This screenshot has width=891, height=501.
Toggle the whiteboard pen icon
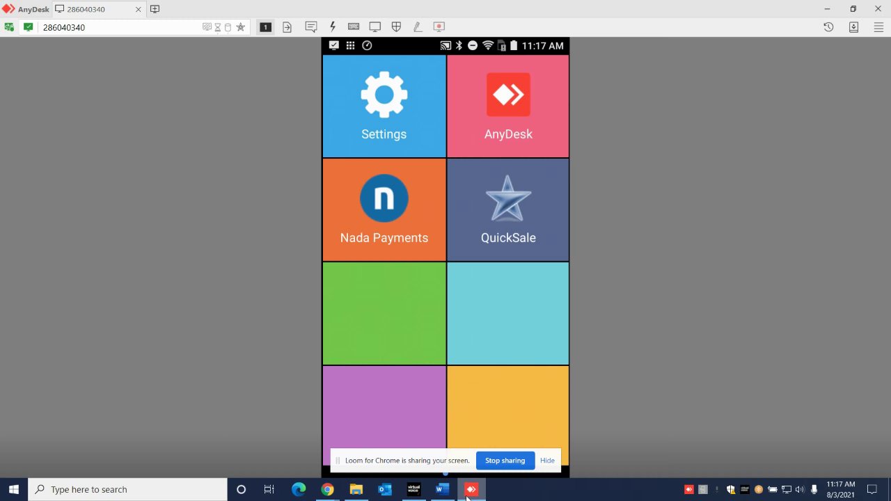(418, 27)
